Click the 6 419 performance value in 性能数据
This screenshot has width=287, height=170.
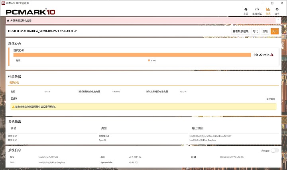tap(47, 92)
